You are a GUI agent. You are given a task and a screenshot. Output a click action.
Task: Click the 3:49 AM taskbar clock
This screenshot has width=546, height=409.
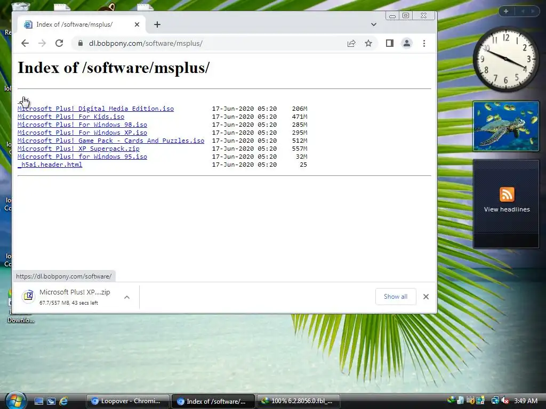[525, 400]
